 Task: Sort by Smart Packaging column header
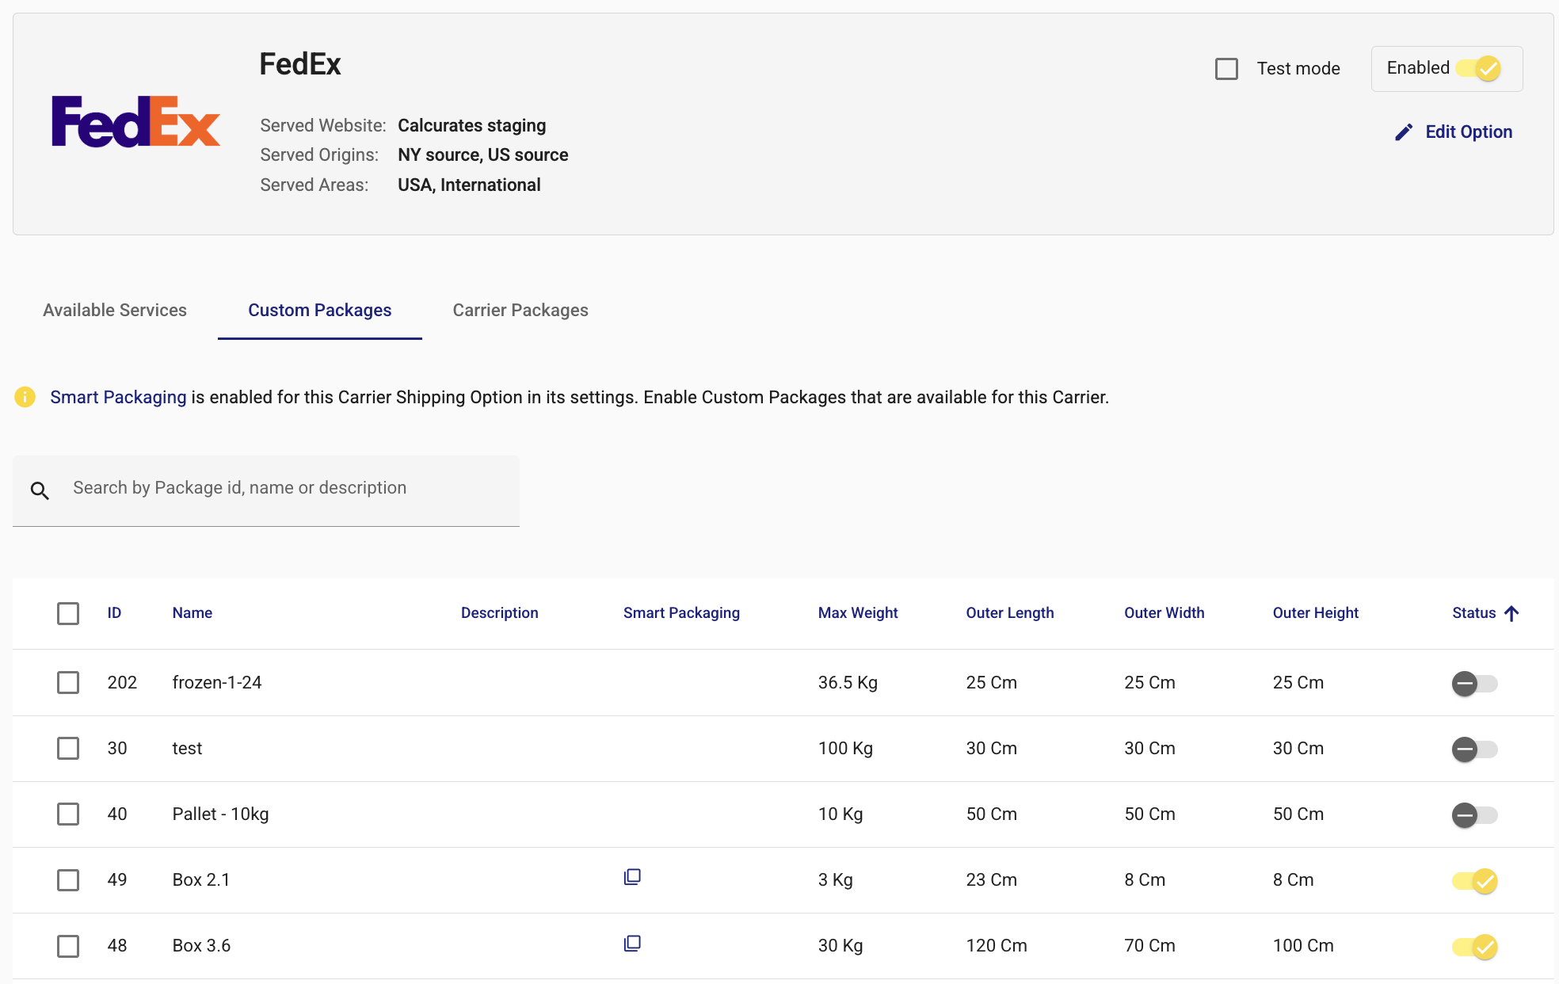click(681, 613)
